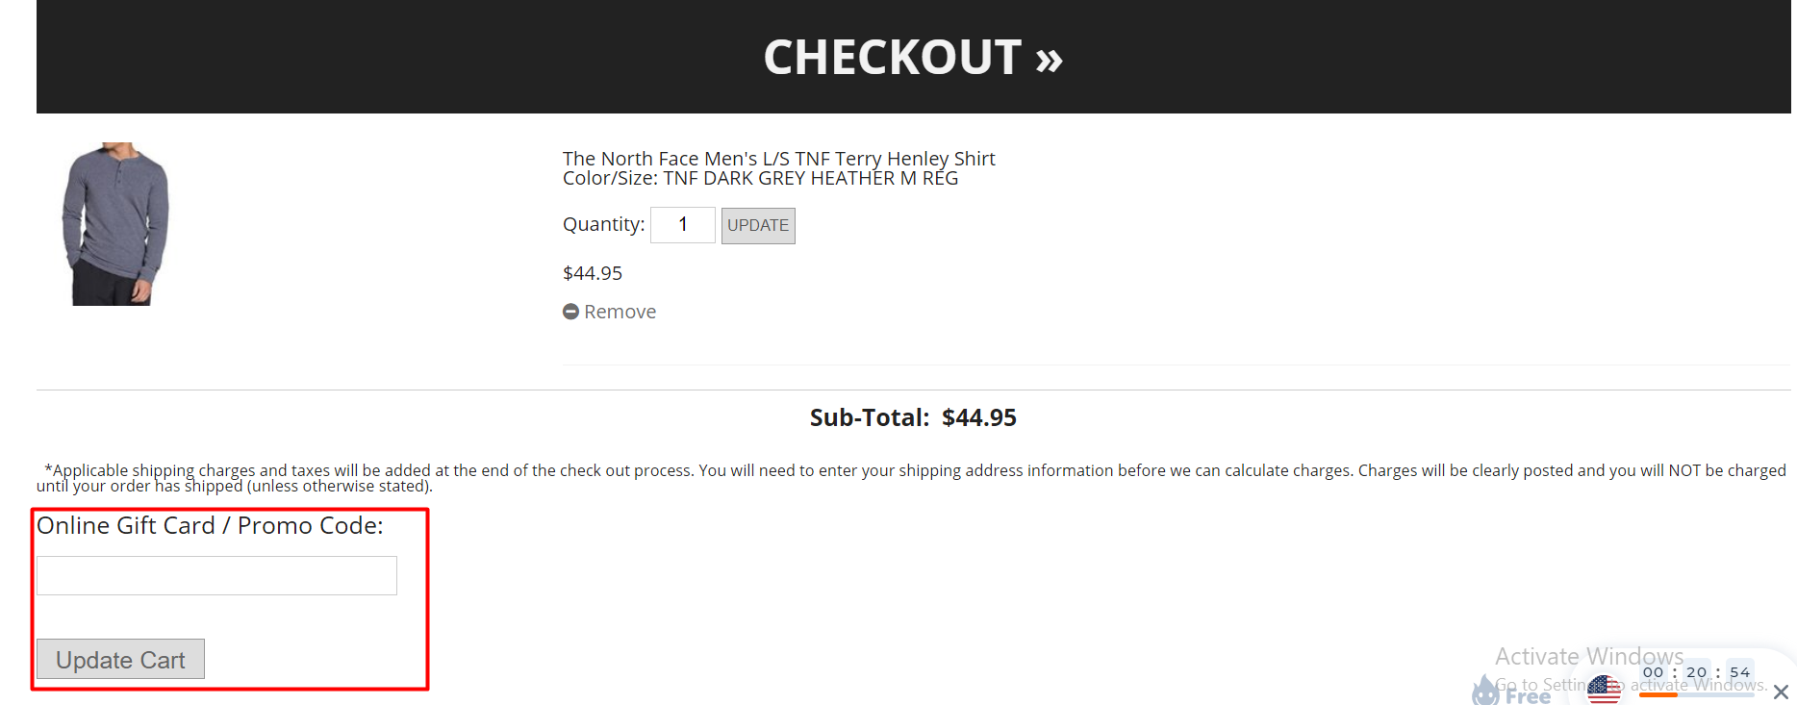
Task: Click the 00:20:54 VPN countdown timer
Action: pyautogui.click(x=1696, y=672)
